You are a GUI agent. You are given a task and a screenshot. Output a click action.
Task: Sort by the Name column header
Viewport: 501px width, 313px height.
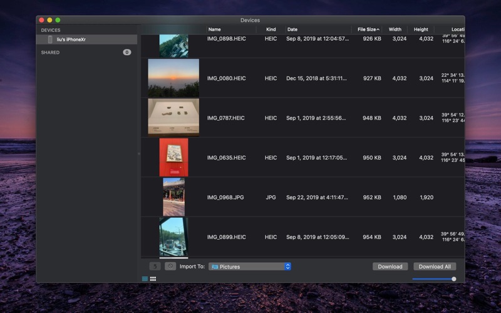tap(215, 29)
